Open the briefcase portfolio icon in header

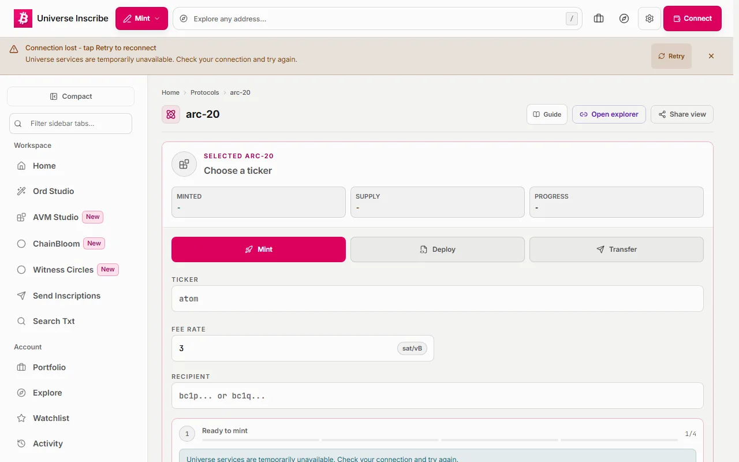599,18
